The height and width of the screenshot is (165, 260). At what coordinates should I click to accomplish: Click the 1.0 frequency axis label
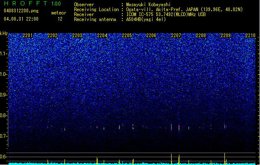point(4,74)
